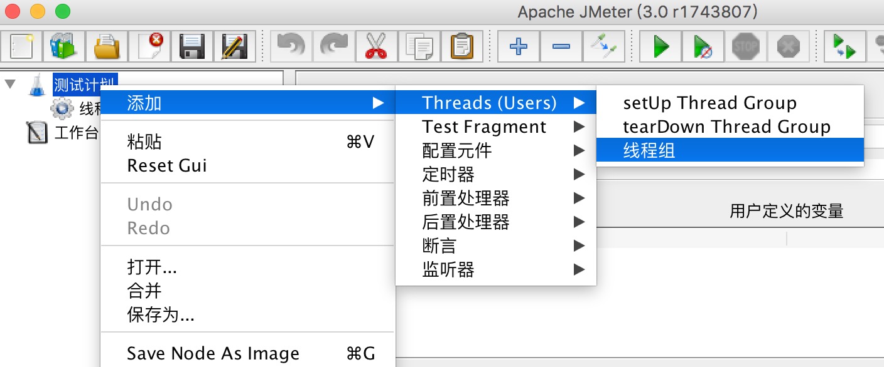The width and height of the screenshot is (884, 367).
Task: Open the Templates icon in toolbar
Action: coord(63,46)
